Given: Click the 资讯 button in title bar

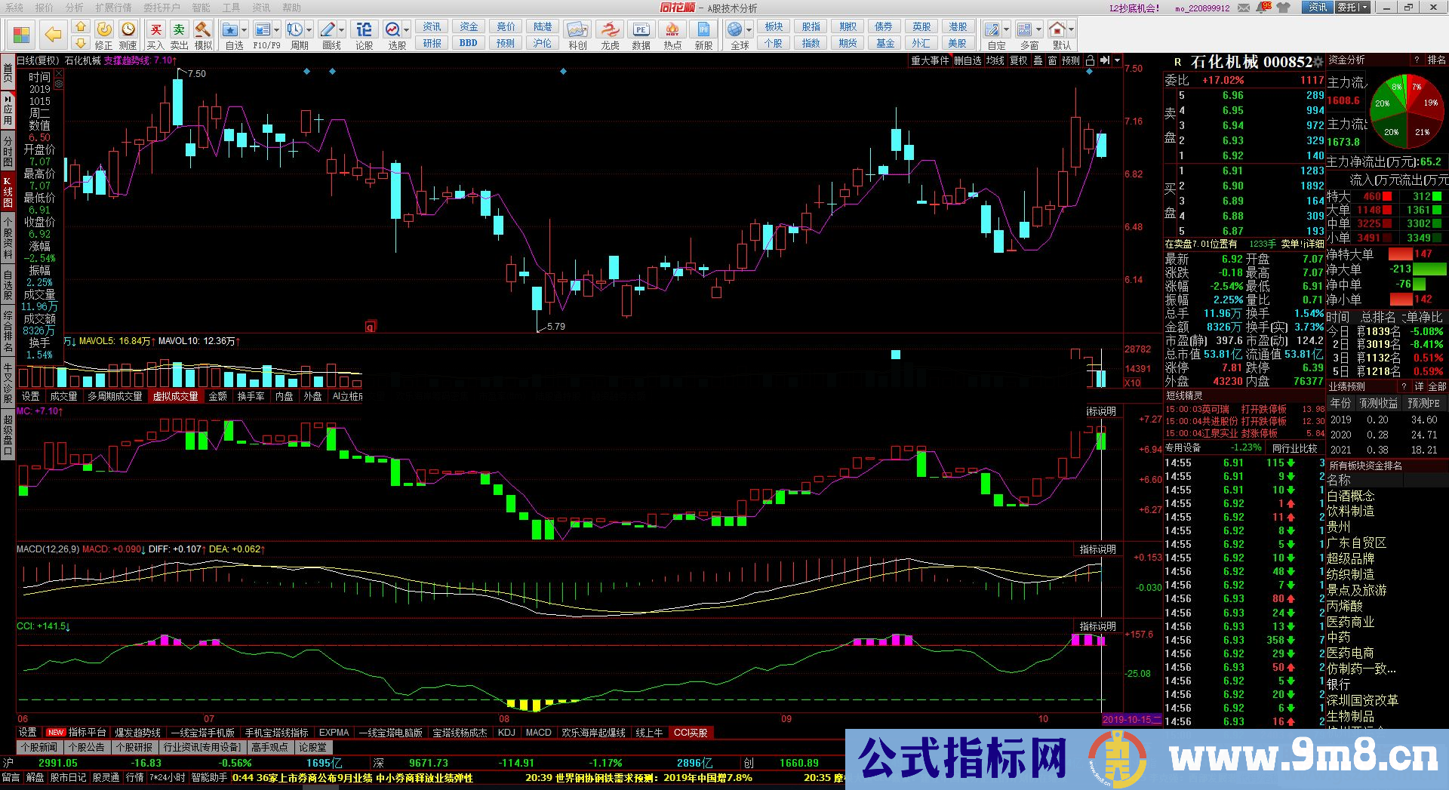Looking at the screenshot, I should coord(1318,8).
